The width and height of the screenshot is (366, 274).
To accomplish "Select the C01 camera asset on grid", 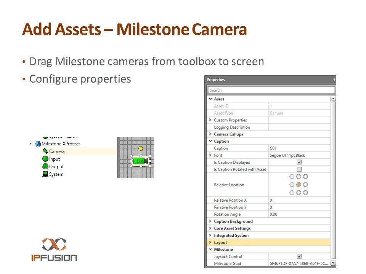I will [x=141, y=161].
